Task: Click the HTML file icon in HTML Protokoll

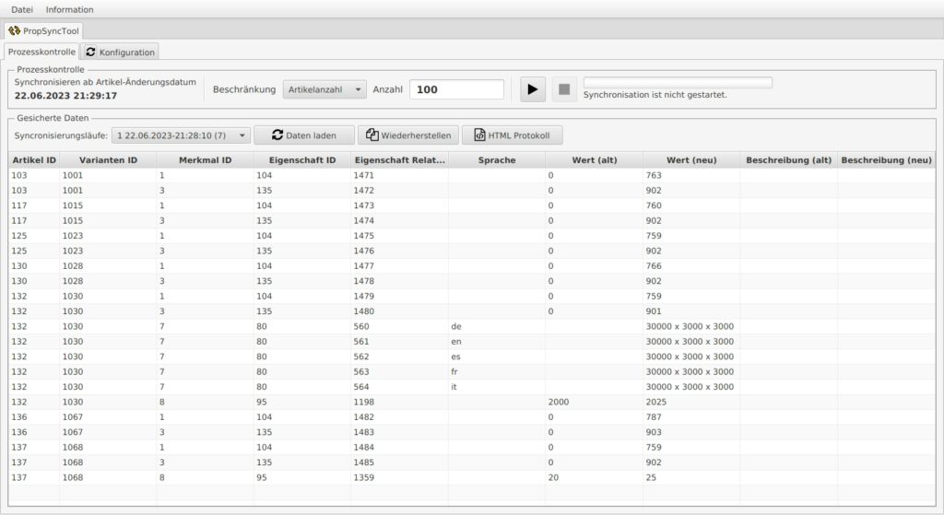Action: pyautogui.click(x=479, y=135)
